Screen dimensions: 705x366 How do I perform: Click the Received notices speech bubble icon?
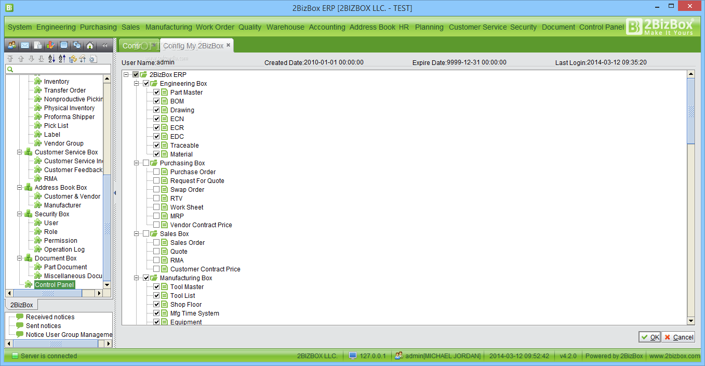point(20,317)
